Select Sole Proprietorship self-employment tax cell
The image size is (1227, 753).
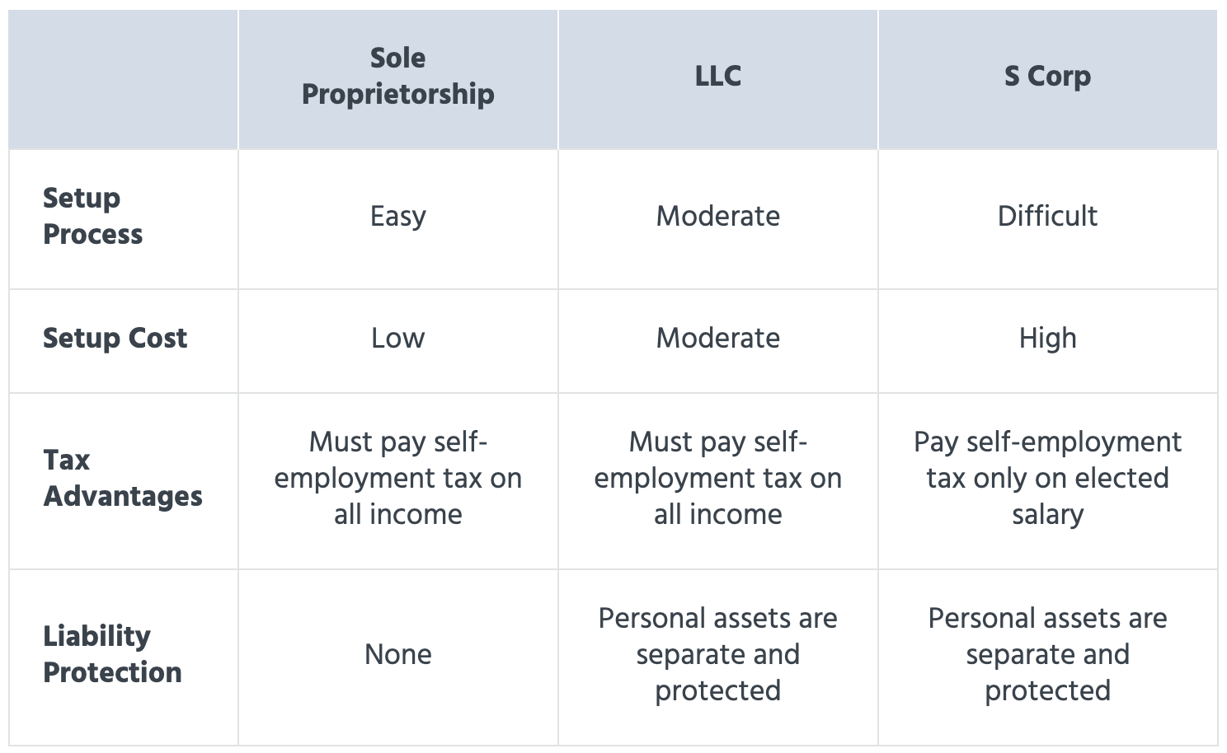click(x=398, y=479)
